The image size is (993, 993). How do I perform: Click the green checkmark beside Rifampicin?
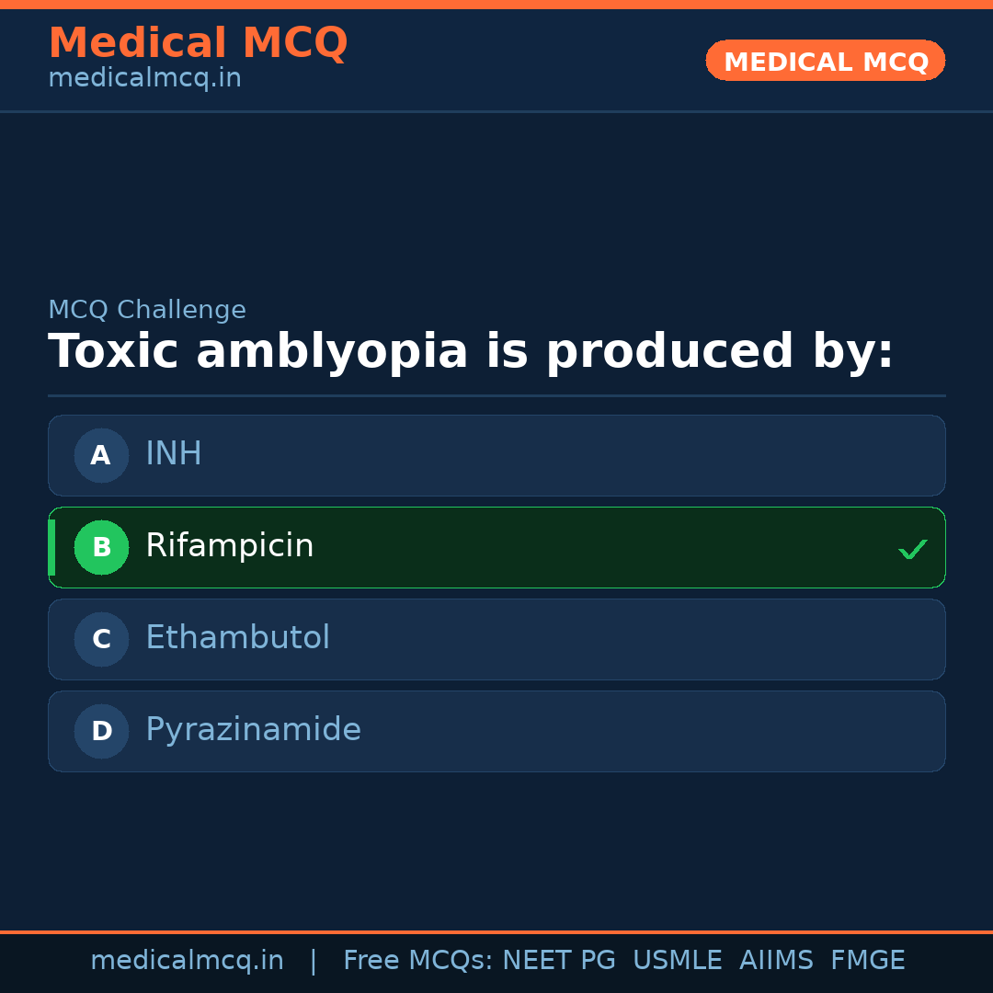912,549
